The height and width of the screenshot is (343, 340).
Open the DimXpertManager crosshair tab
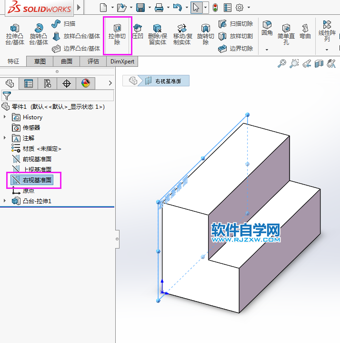click(x=66, y=83)
